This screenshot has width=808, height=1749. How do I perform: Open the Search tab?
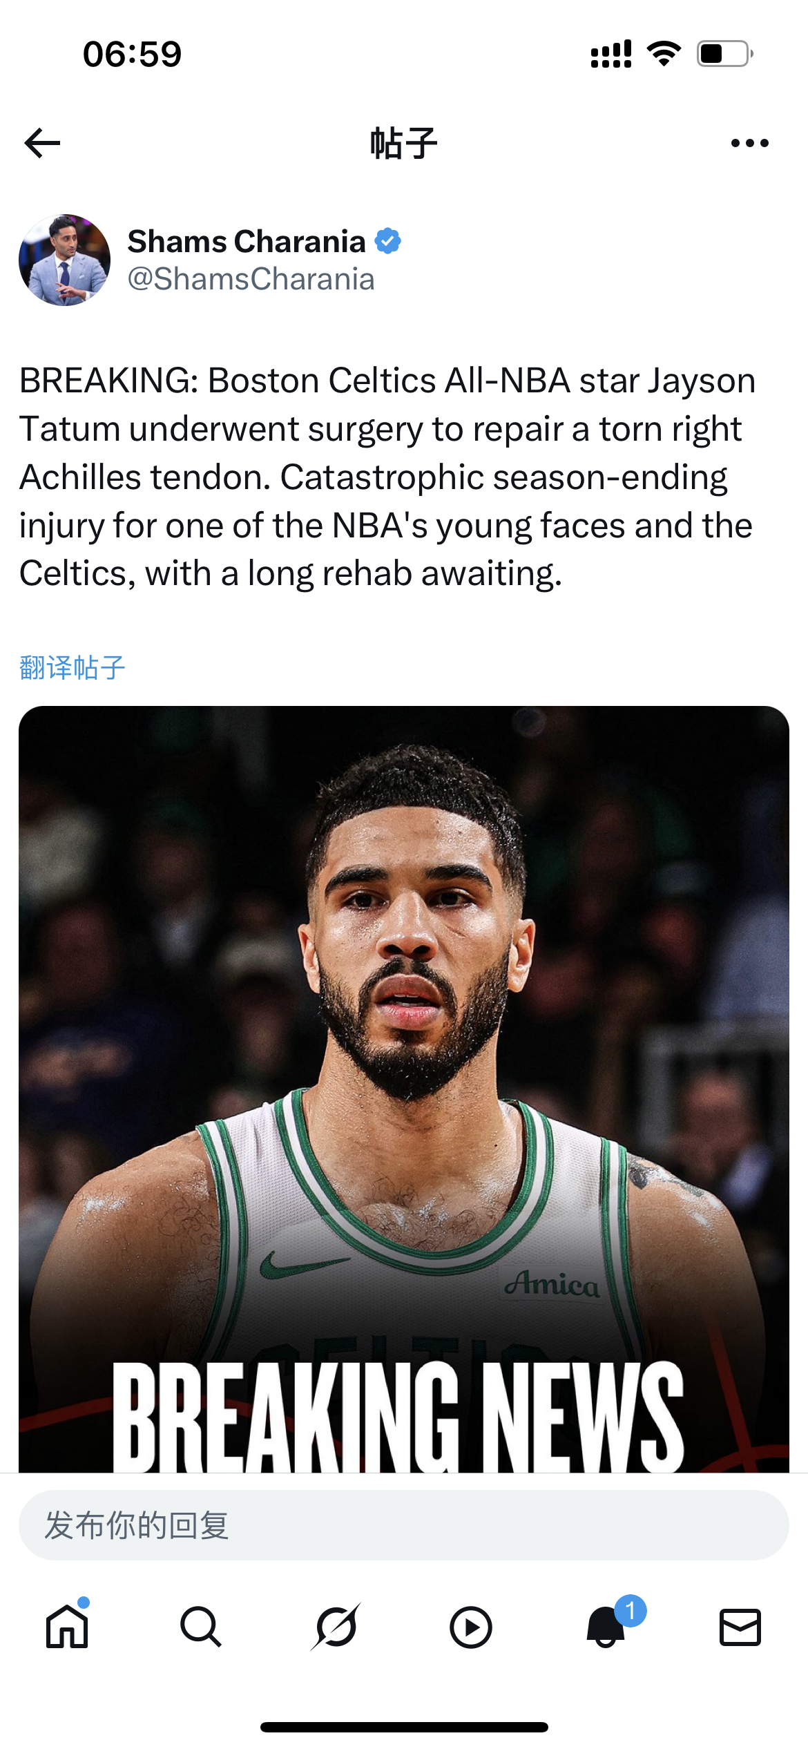point(201,1627)
